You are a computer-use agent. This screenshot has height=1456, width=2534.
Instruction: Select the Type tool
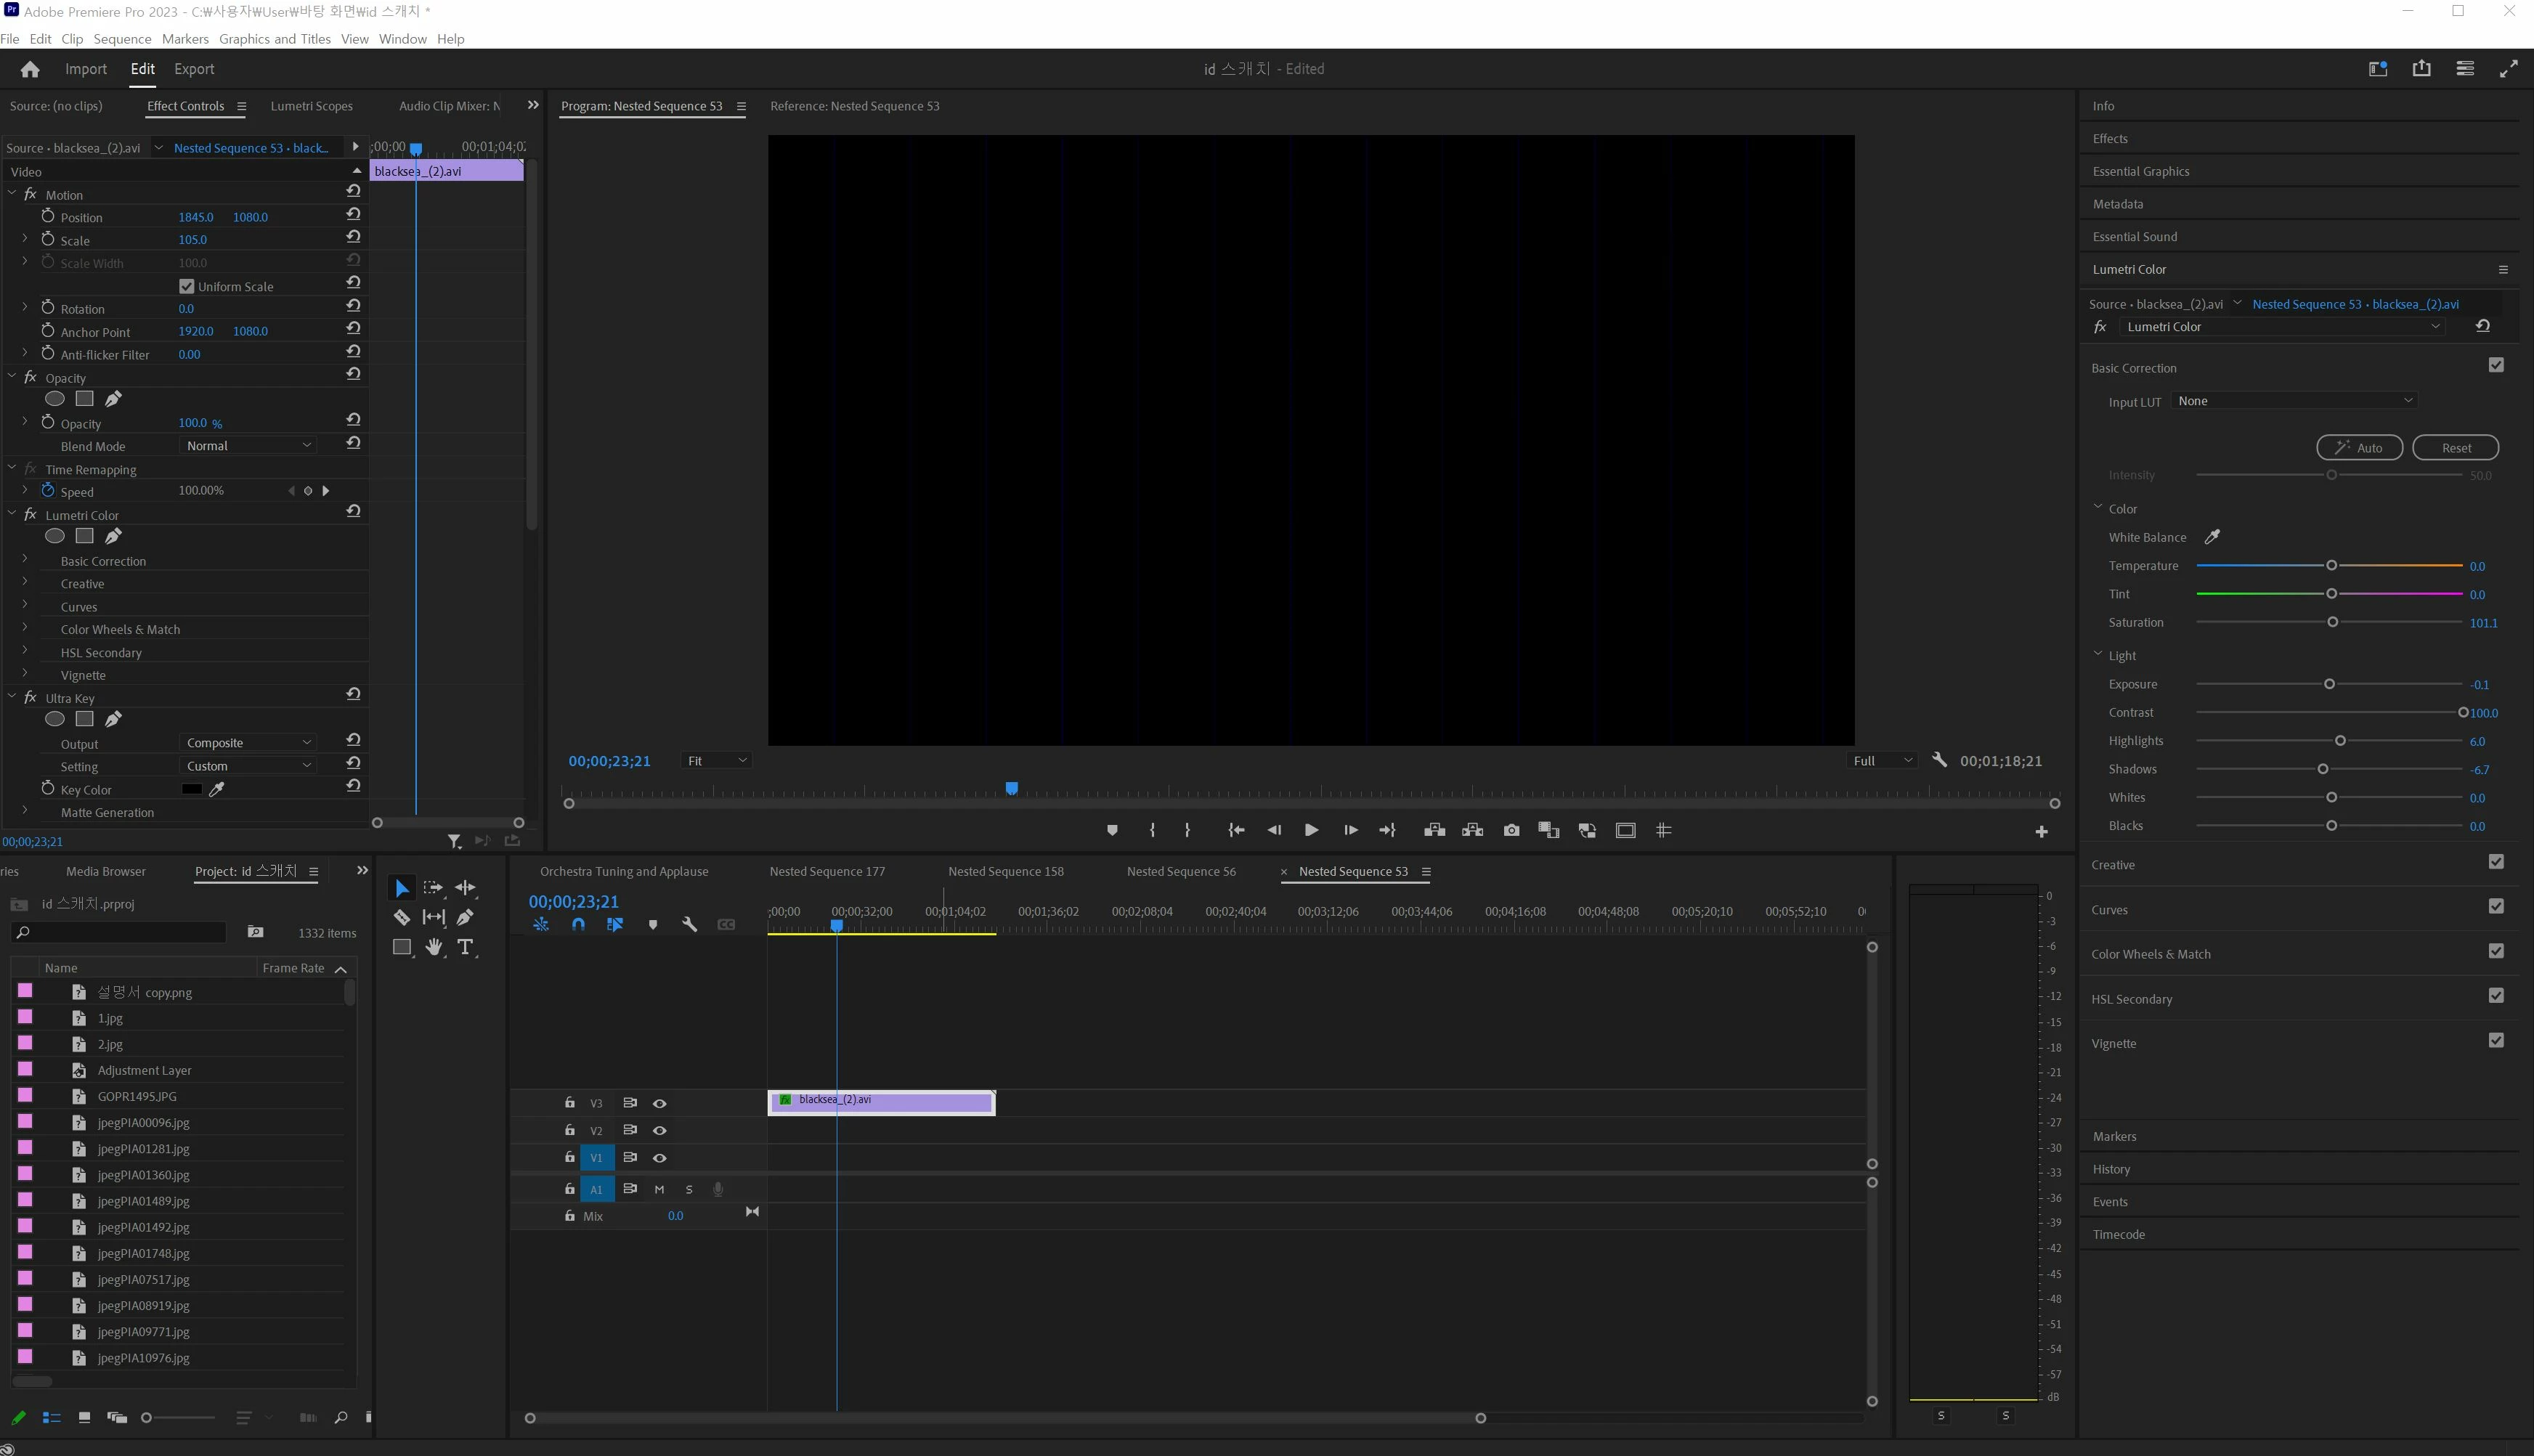[465, 947]
